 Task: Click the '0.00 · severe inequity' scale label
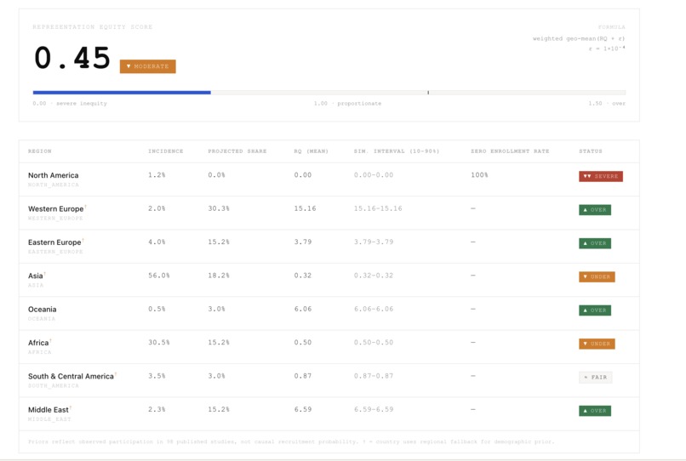tap(70, 104)
